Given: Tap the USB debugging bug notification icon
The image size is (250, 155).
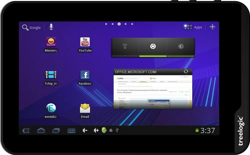Looking at the screenshot, I should tap(111, 130).
